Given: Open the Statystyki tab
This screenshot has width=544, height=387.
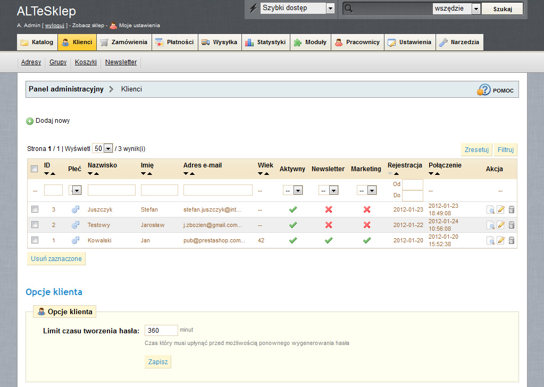Looking at the screenshot, I should [266, 43].
